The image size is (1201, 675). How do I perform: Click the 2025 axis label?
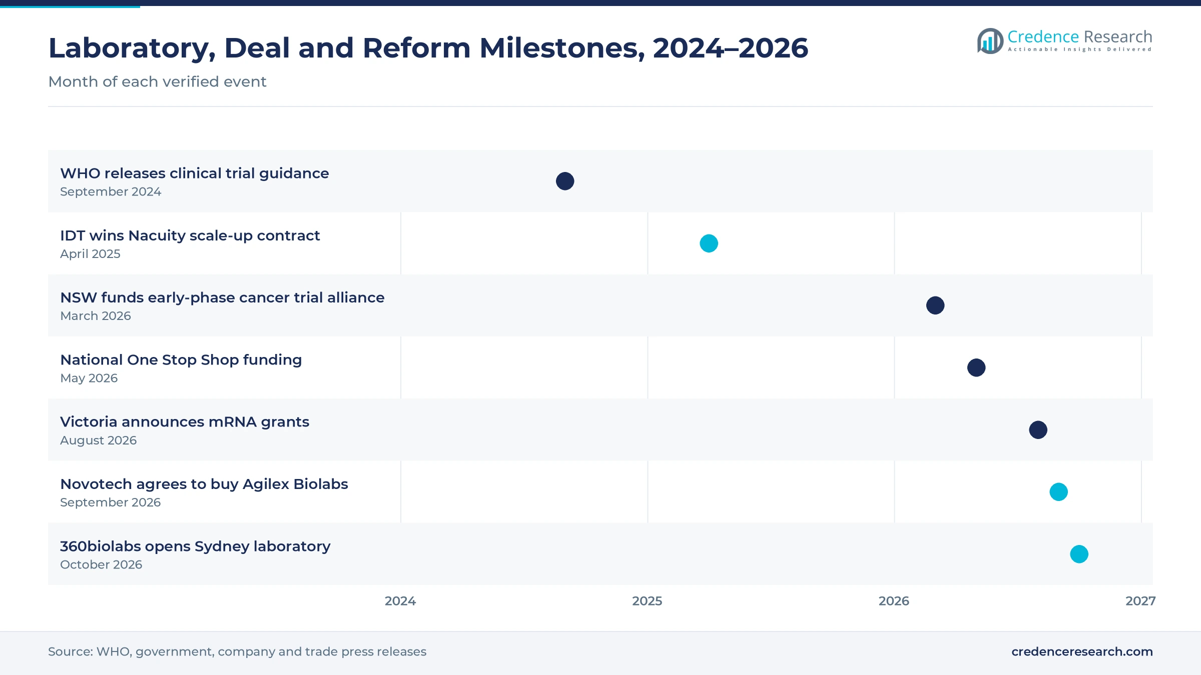point(647,601)
